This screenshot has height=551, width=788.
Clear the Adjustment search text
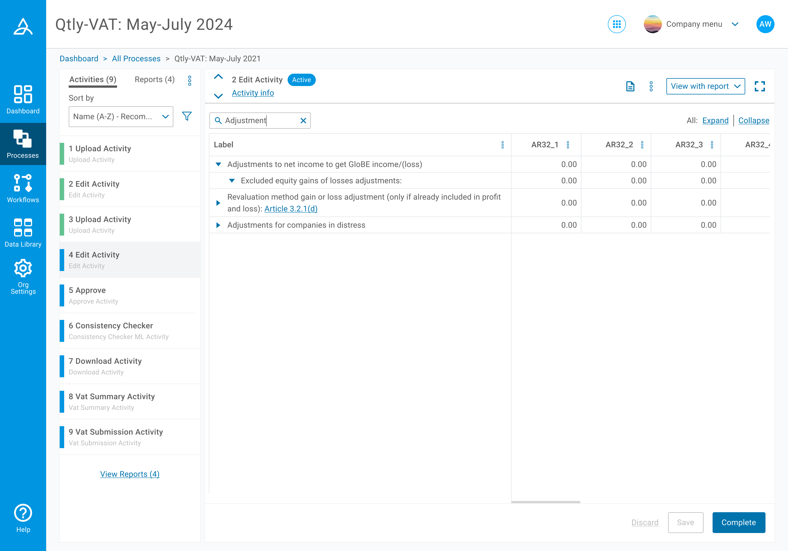point(303,121)
